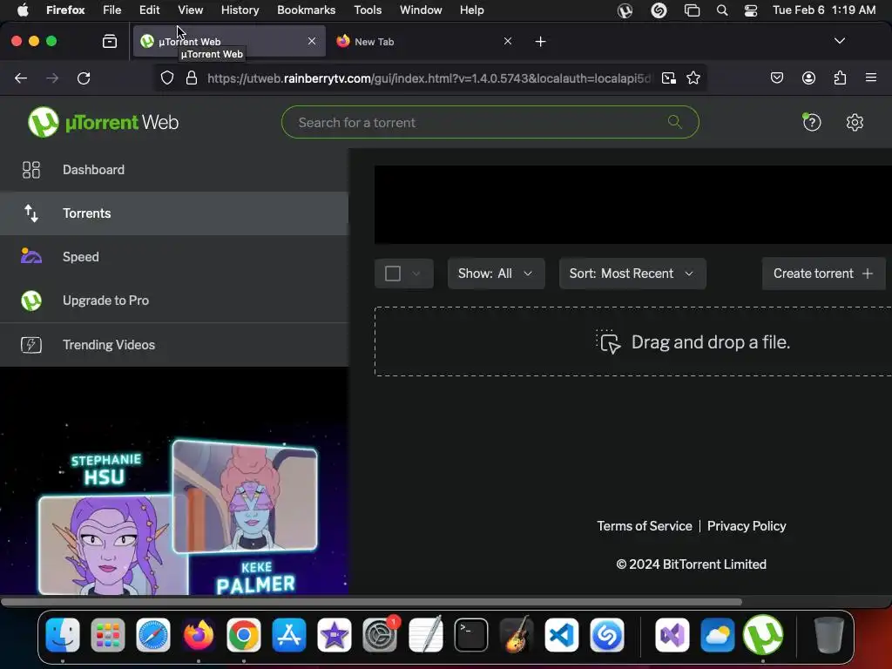Click the µTorrent Web logo

(x=103, y=122)
